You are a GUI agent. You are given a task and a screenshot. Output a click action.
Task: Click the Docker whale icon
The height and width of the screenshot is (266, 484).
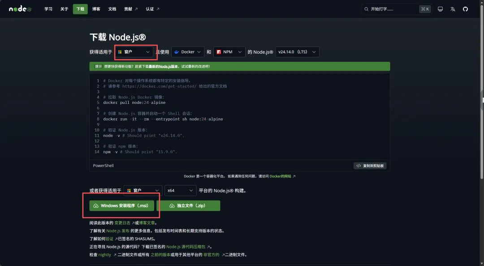pyautogui.click(x=177, y=52)
